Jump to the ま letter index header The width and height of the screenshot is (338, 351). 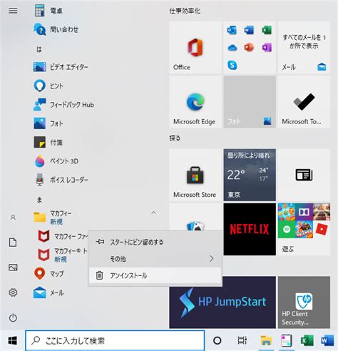point(39,200)
